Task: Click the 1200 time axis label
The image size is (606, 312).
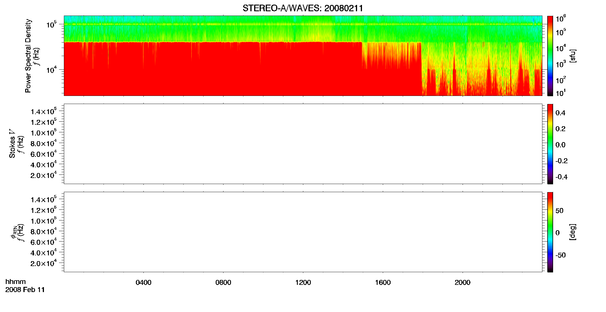Action: [303, 283]
